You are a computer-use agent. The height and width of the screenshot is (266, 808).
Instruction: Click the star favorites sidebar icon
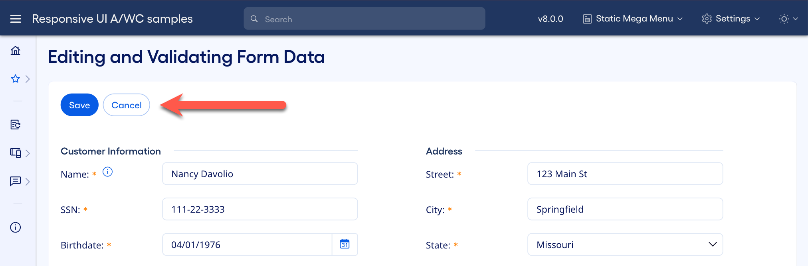pyautogui.click(x=15, y=79)
